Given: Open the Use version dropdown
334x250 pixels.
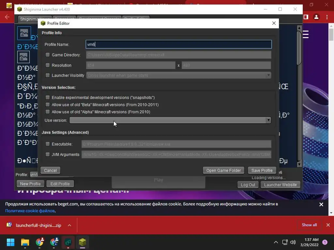Looking at the screenshot, I should click(x=170, y=120).
